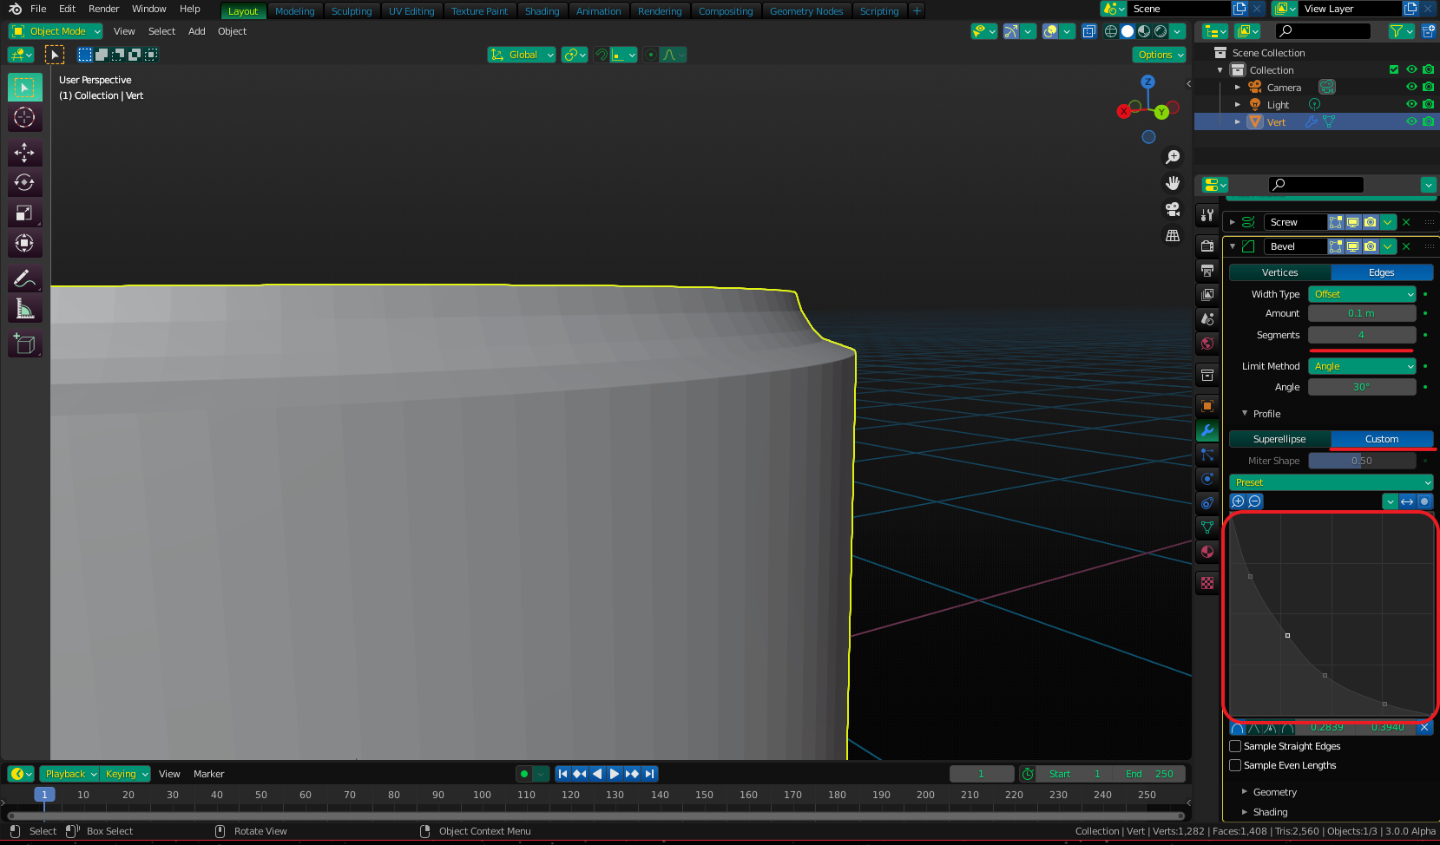Zoom out on the profile curve
Viewport: 1440px width, 845px height.
click(1255, 501)
